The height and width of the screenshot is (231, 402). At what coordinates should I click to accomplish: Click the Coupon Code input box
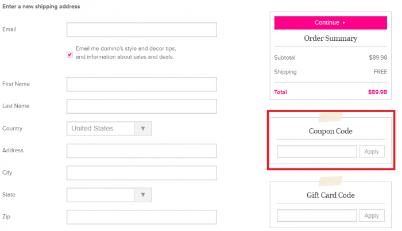pyautogui.click(x=316, y=152)
